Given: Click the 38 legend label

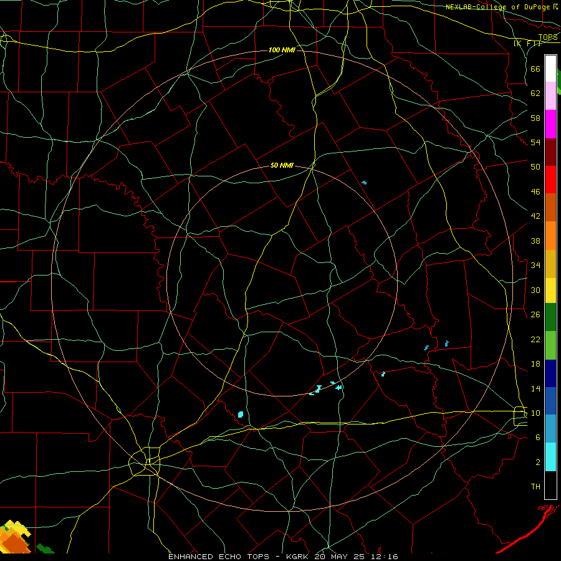Looking at the screenshot, I should tap(535, 241).
